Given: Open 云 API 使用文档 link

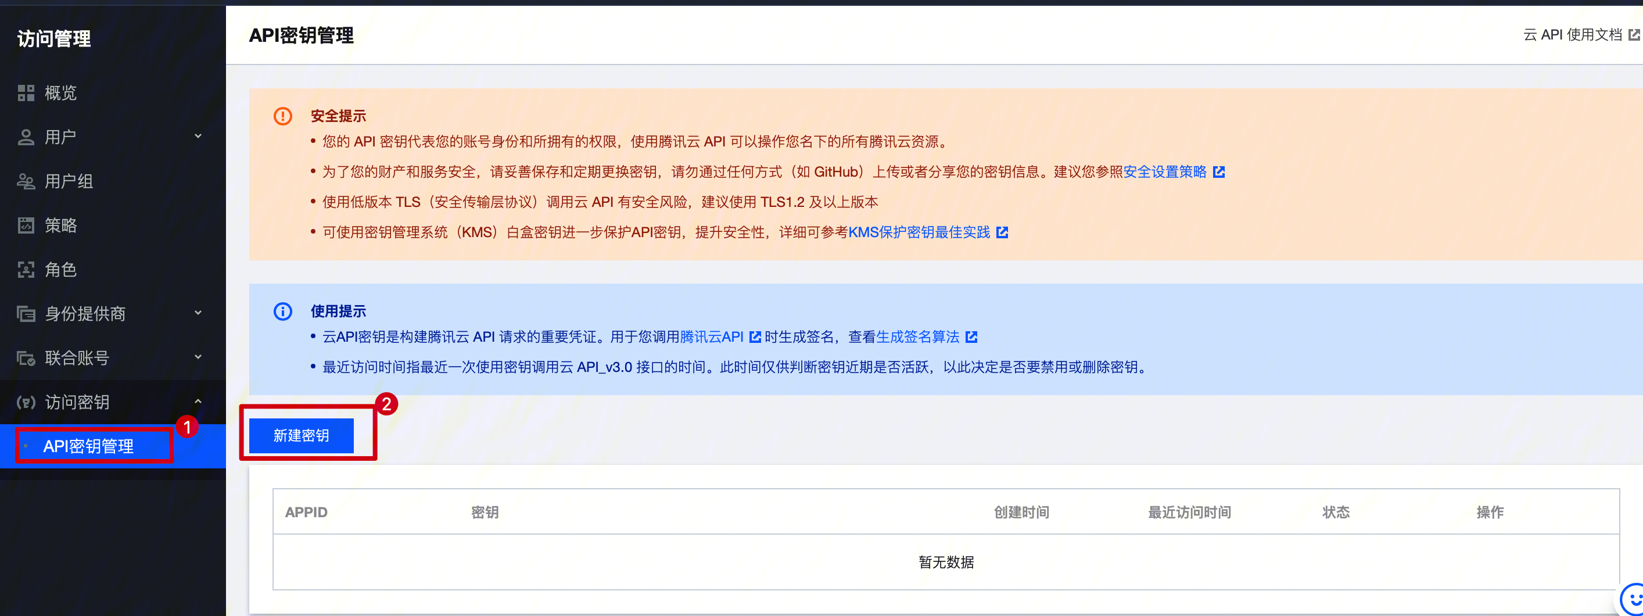Looking at the screenshot, I should 1572,35.
